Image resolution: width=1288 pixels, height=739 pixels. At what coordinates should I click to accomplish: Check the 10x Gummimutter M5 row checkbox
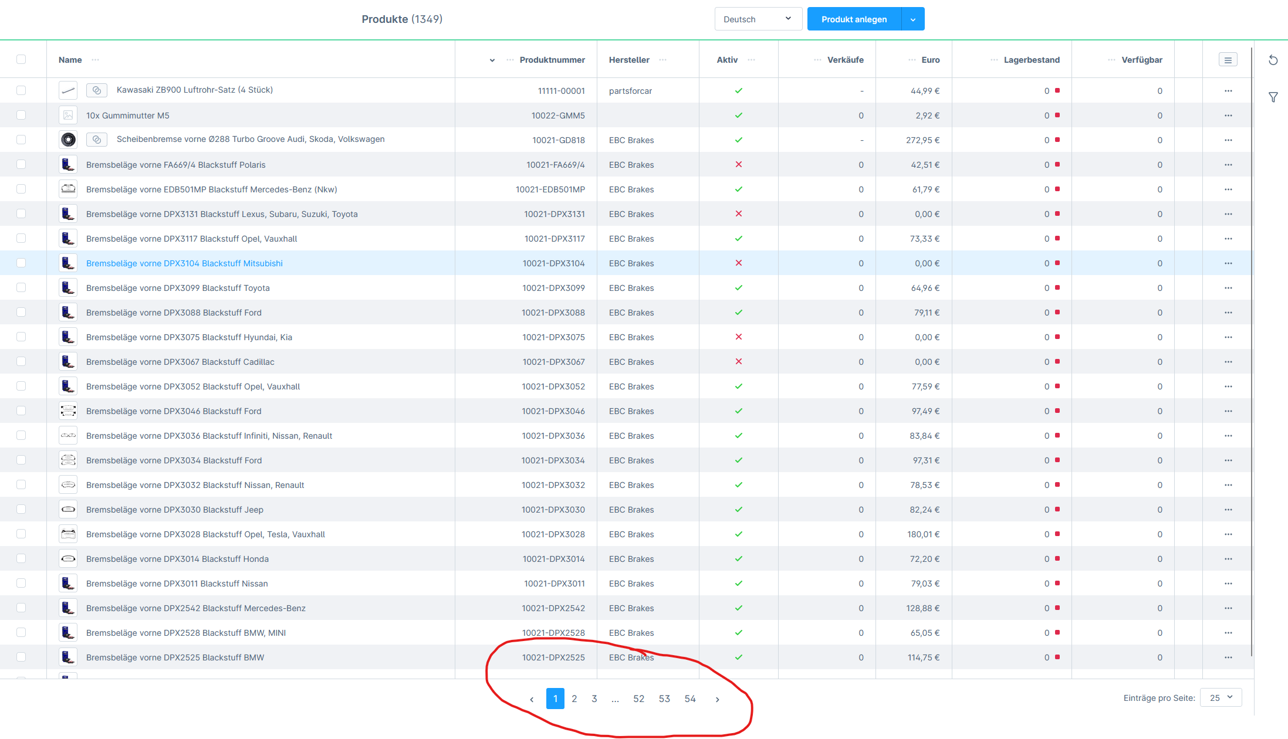pyautogui.click(x=21, y=115)
